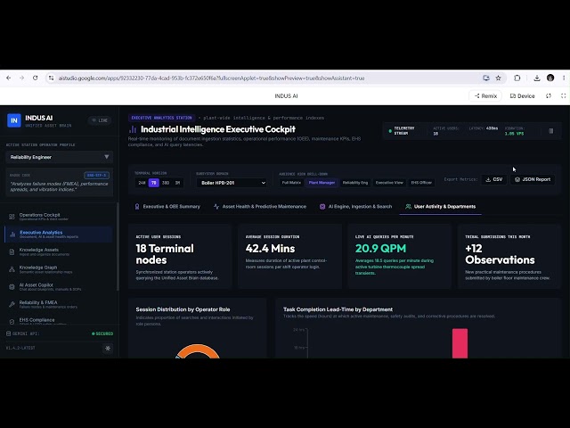Open the Asset Health & Predictive Maintenance tab
Viewport: 570px width, 428px height.
[260, 207]
